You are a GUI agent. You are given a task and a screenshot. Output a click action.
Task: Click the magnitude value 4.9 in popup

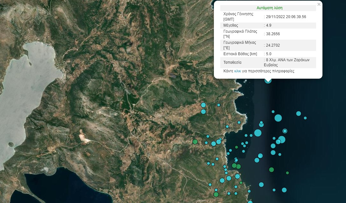(269, 25)
